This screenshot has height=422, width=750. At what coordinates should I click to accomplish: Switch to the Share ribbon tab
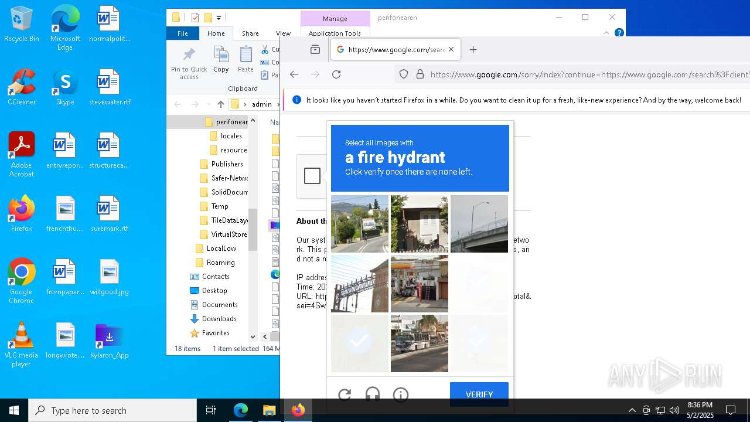pyautogui.click(x=250, y=33)
